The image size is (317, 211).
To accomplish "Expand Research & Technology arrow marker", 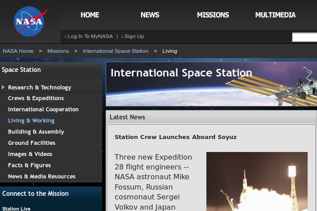I will (3, 87).
